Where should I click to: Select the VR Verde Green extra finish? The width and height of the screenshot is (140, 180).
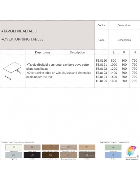click(x=113, y=147)
